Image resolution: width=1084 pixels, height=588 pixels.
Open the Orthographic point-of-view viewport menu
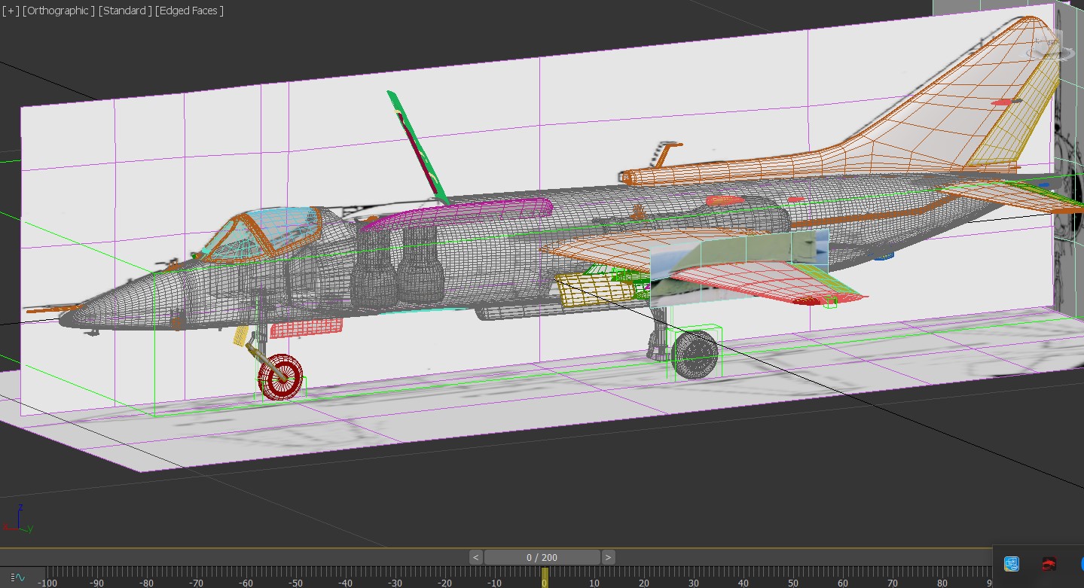coord(58,11)
